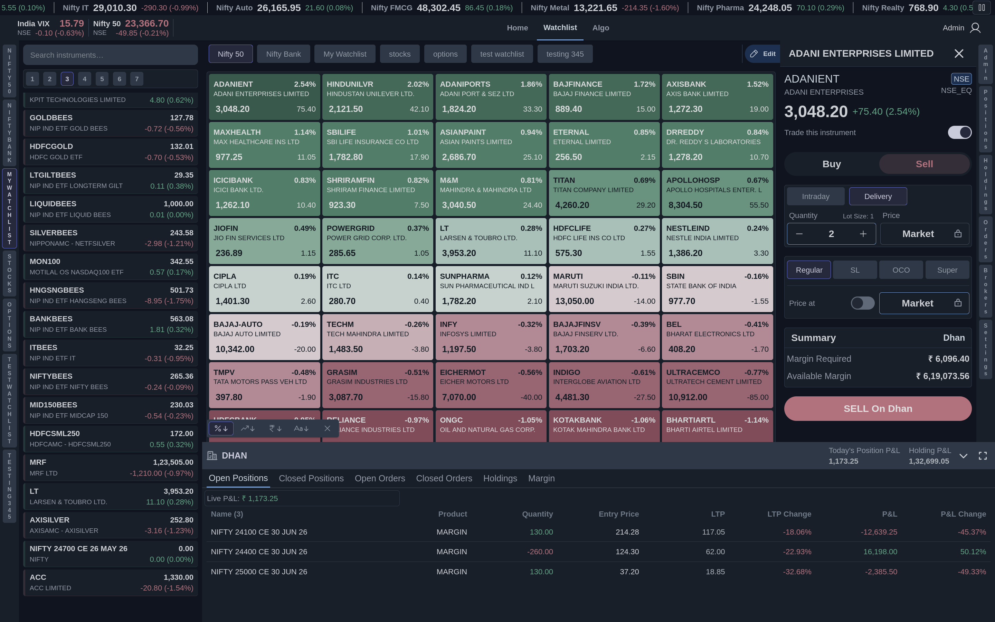Open testing 345 watchlist tab
Image resolution: width=995 pixels, height=622 pixels.
pos(565,54)
